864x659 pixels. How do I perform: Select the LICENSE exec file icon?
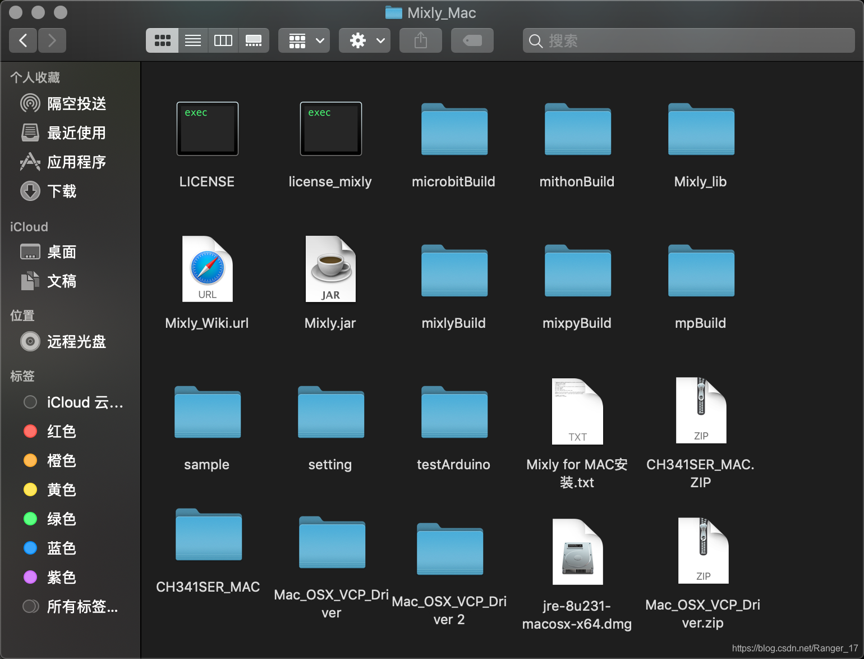click(208, 129)
